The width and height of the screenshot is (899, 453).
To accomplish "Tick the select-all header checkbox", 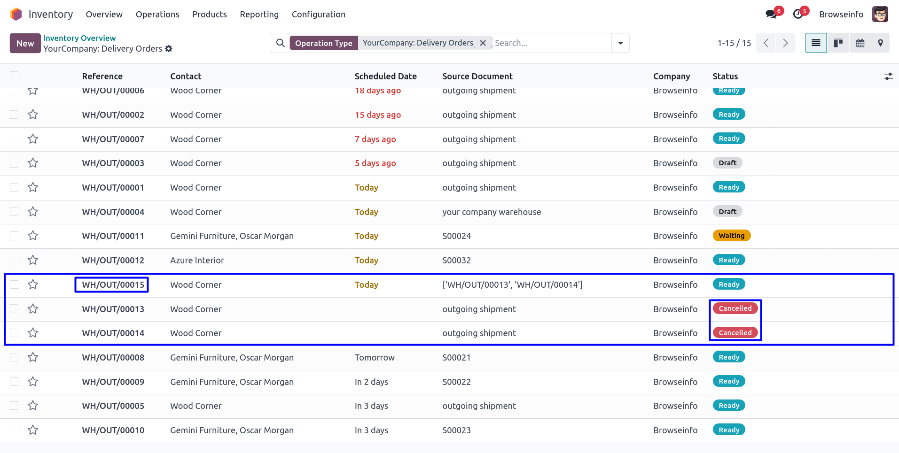I will 14,76.
